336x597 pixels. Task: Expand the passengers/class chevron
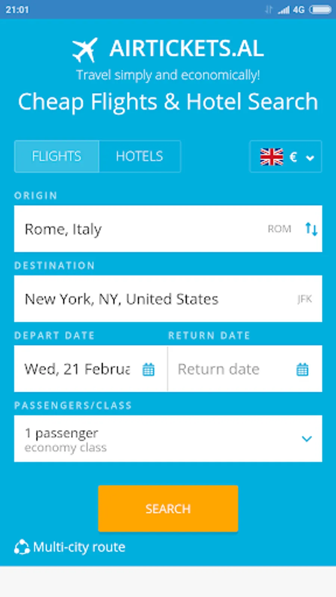(307, 439)
